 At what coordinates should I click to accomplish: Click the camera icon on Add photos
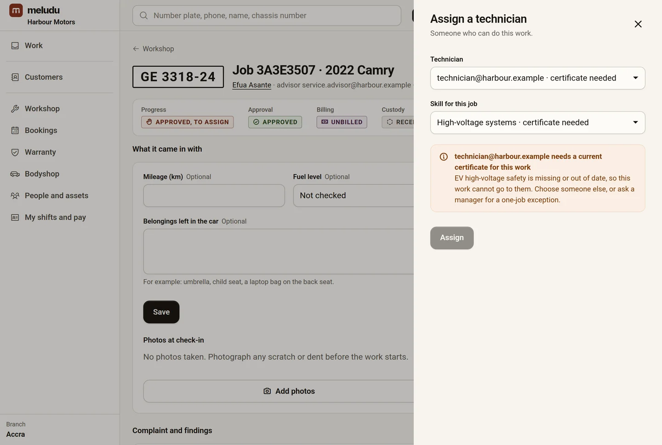[267, 391]
